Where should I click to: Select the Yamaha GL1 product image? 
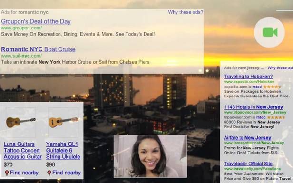click(x=63, y=122)
